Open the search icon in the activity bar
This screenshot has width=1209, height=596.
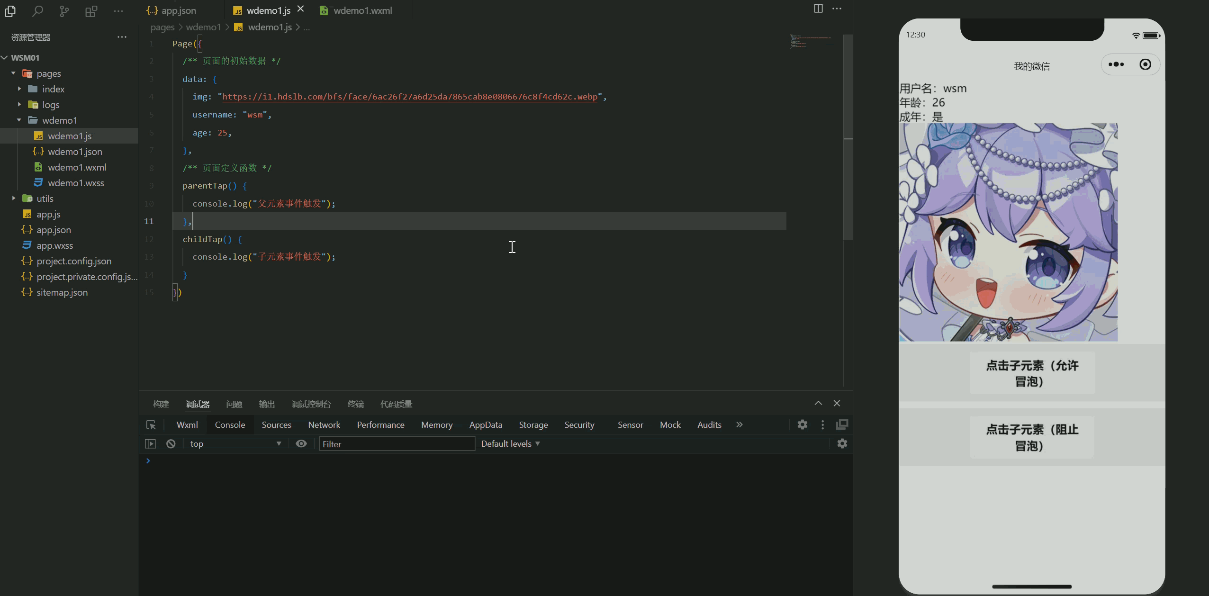point(37,11)
